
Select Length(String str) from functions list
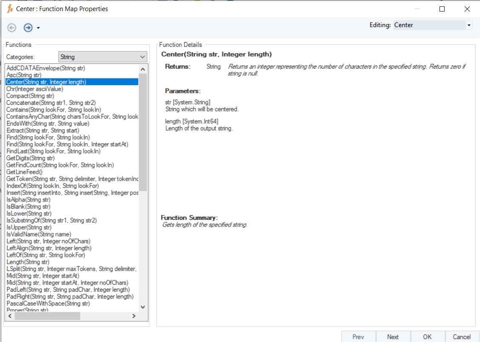tap(28, 262)
